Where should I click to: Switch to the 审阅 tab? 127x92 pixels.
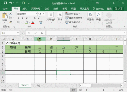65,9
